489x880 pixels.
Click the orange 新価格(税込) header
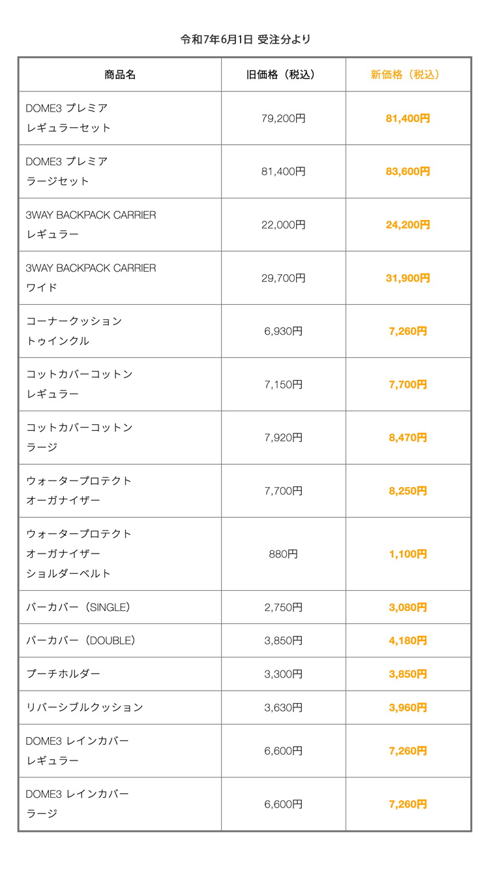pos(407,74)
